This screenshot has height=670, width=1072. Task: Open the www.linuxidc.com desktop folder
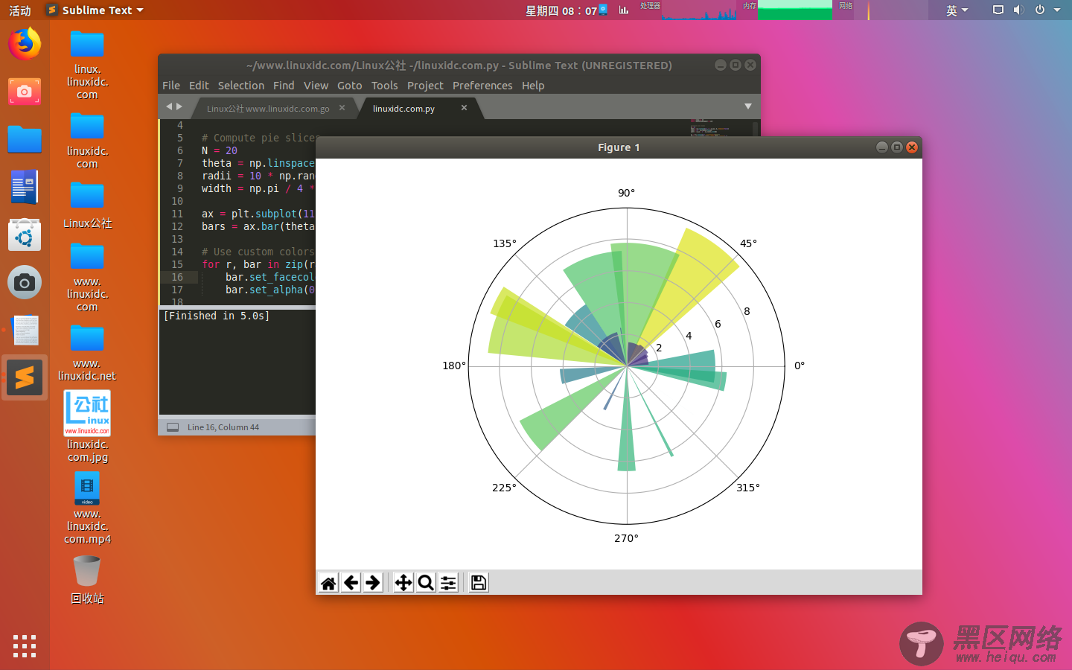point(87,278)
